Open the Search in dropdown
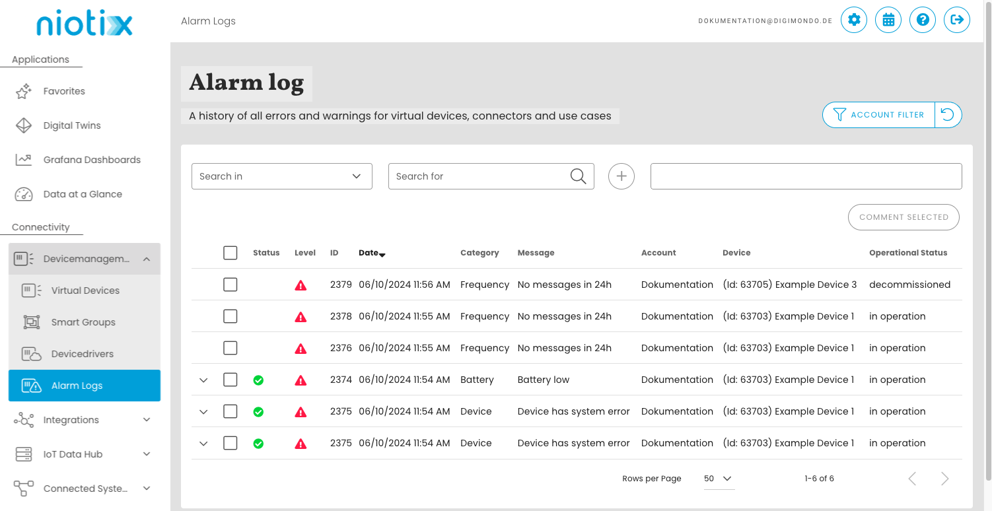This screenshot has height=511, width=992. click(x=281, y=176)
